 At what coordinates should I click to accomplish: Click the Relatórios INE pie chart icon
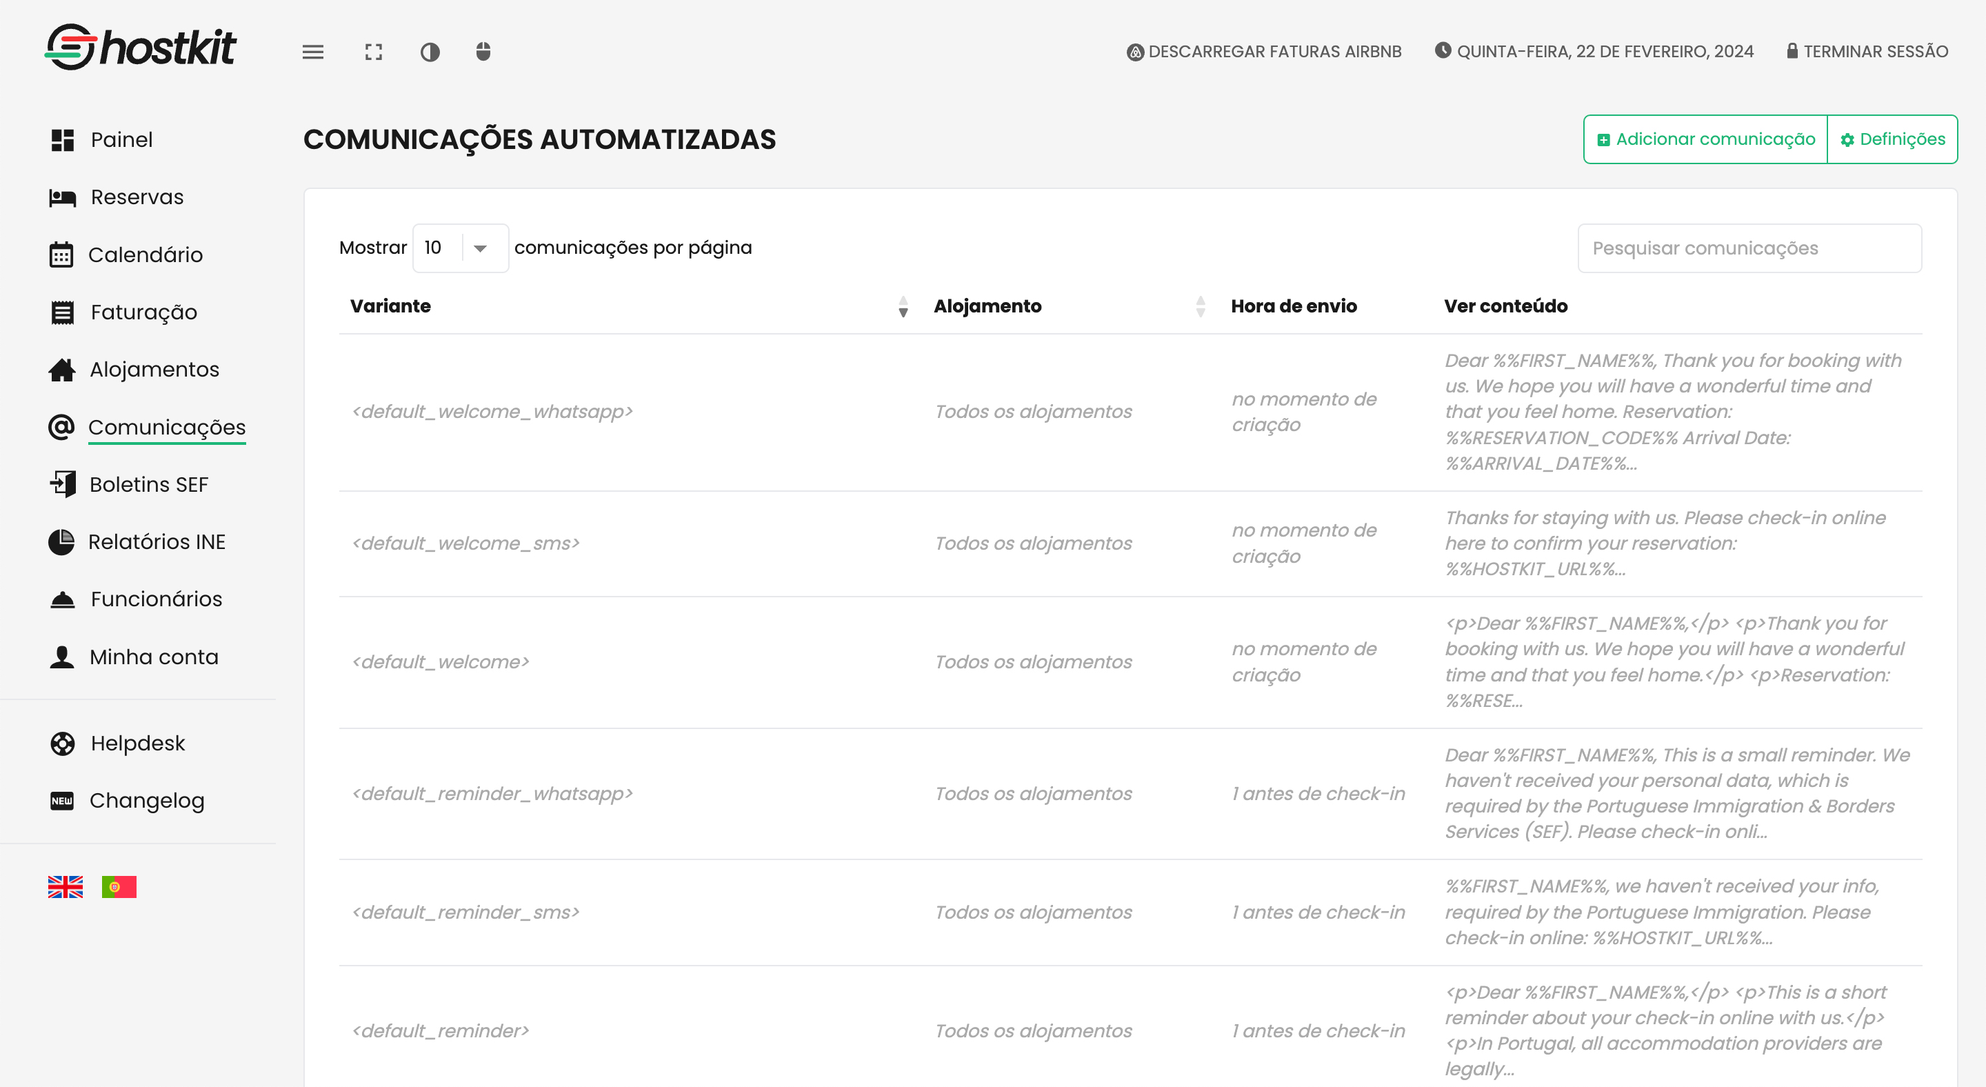click(x=61, y=542)
